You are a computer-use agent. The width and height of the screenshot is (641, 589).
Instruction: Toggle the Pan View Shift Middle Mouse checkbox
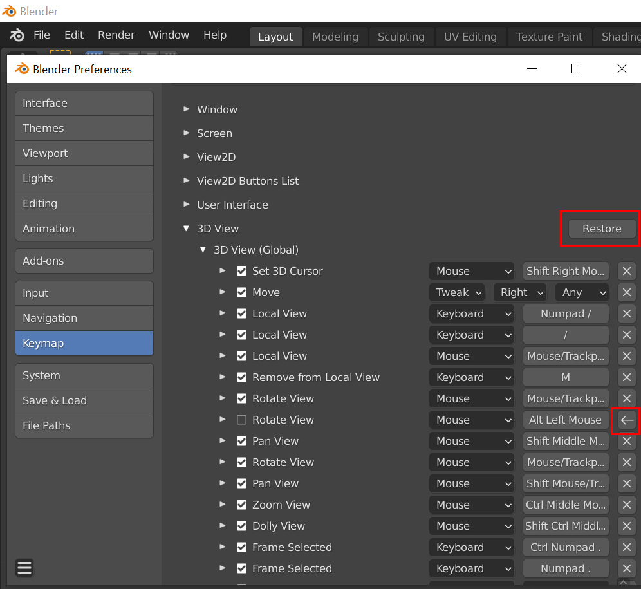[241, 442]
